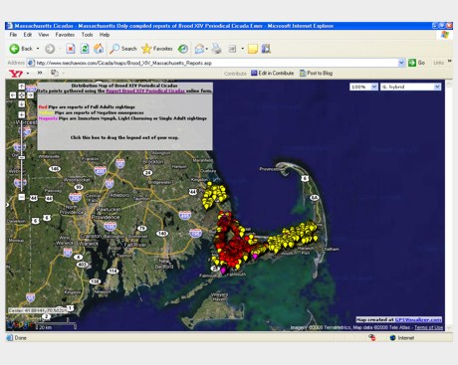Pan the map down with the arrow

[21, 103]
